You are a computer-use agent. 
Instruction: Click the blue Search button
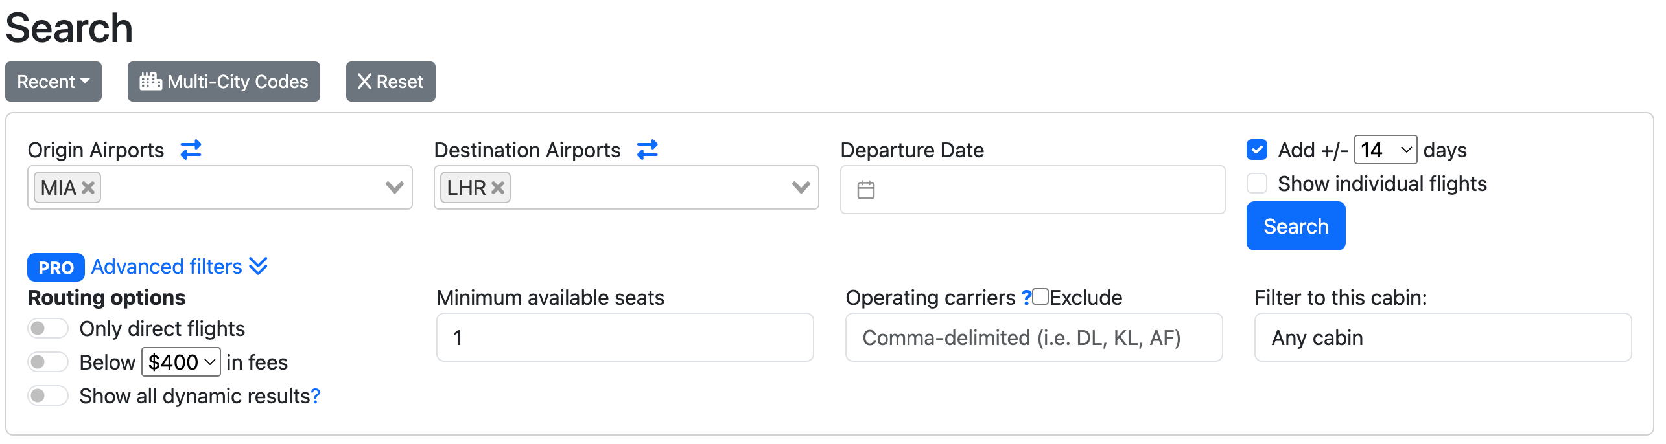point(1296,226)
